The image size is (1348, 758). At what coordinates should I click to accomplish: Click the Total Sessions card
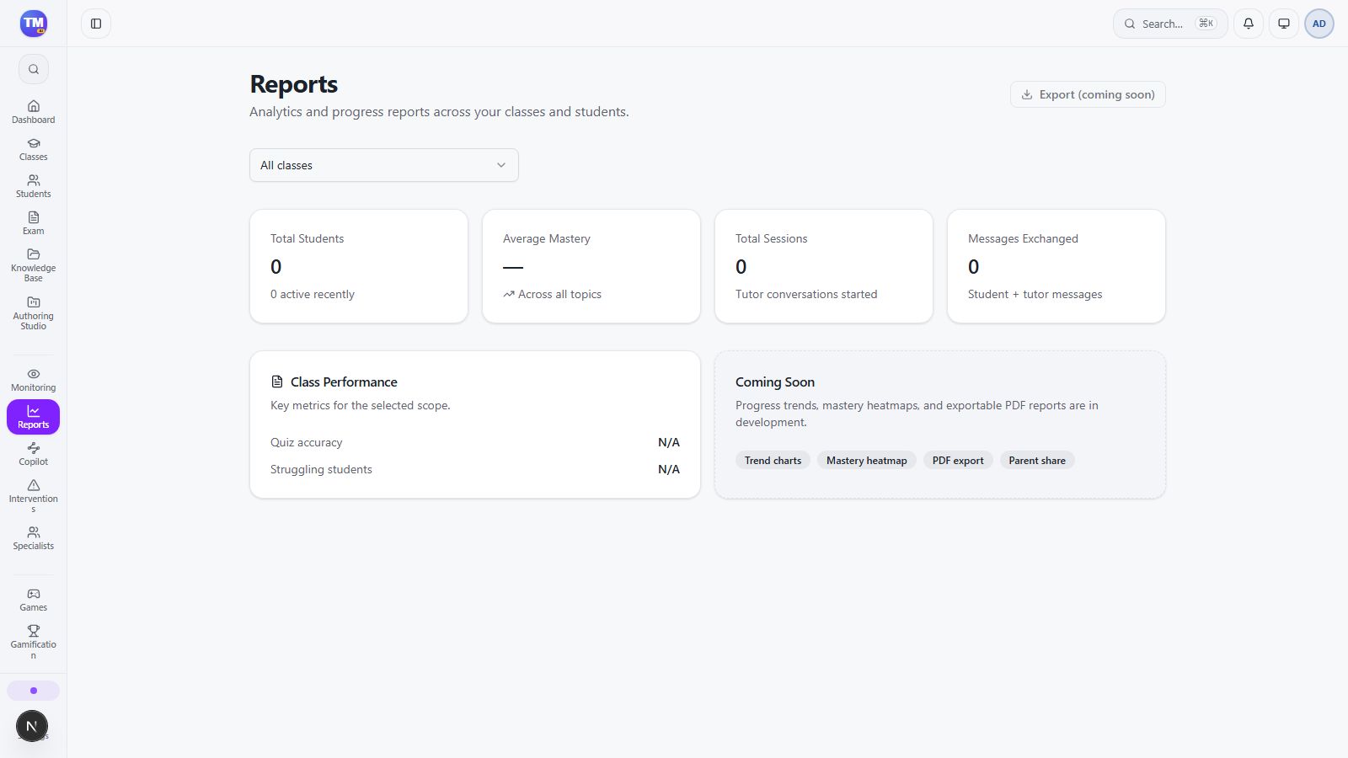(824, 266)
